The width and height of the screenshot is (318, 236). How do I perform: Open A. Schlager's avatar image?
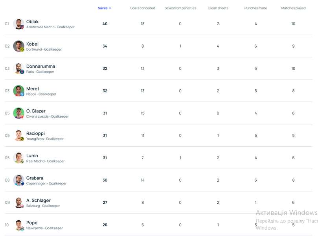pos(18,203)
